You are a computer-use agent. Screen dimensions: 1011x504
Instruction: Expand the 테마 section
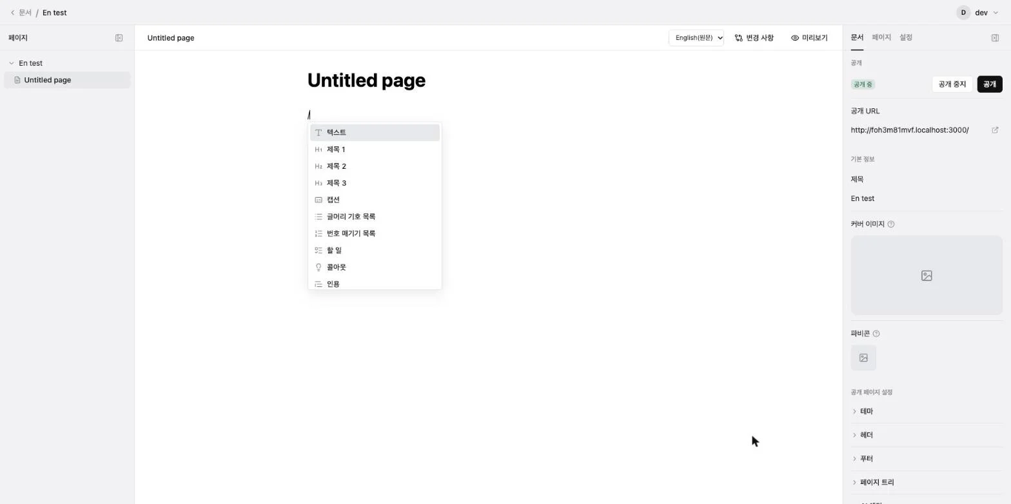click(927, 411)
